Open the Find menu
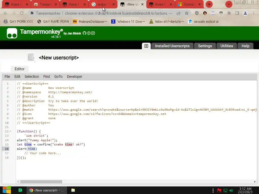This screenshot has width=259, height=194. [x=47, y=77]
